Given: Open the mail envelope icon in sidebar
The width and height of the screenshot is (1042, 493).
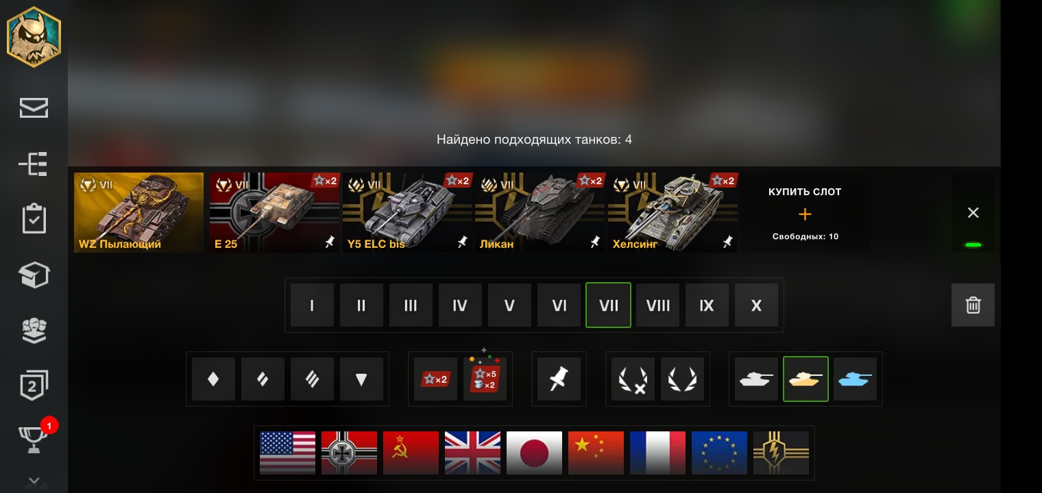Looking at the screenshot, I should tap(34, 108).
